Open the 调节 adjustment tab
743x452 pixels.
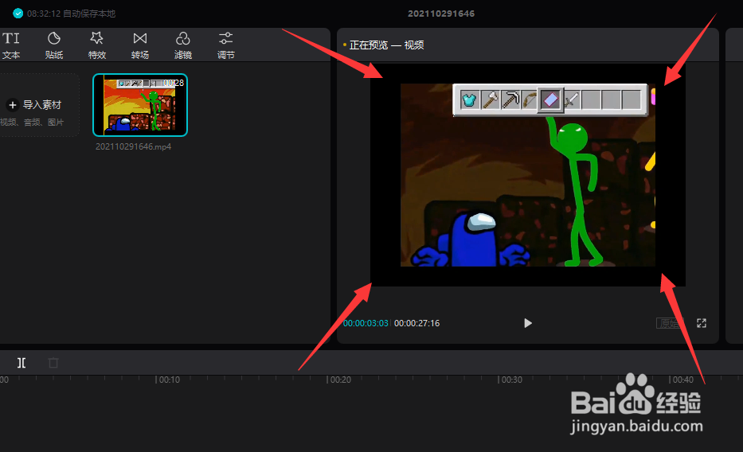point(225,45)
